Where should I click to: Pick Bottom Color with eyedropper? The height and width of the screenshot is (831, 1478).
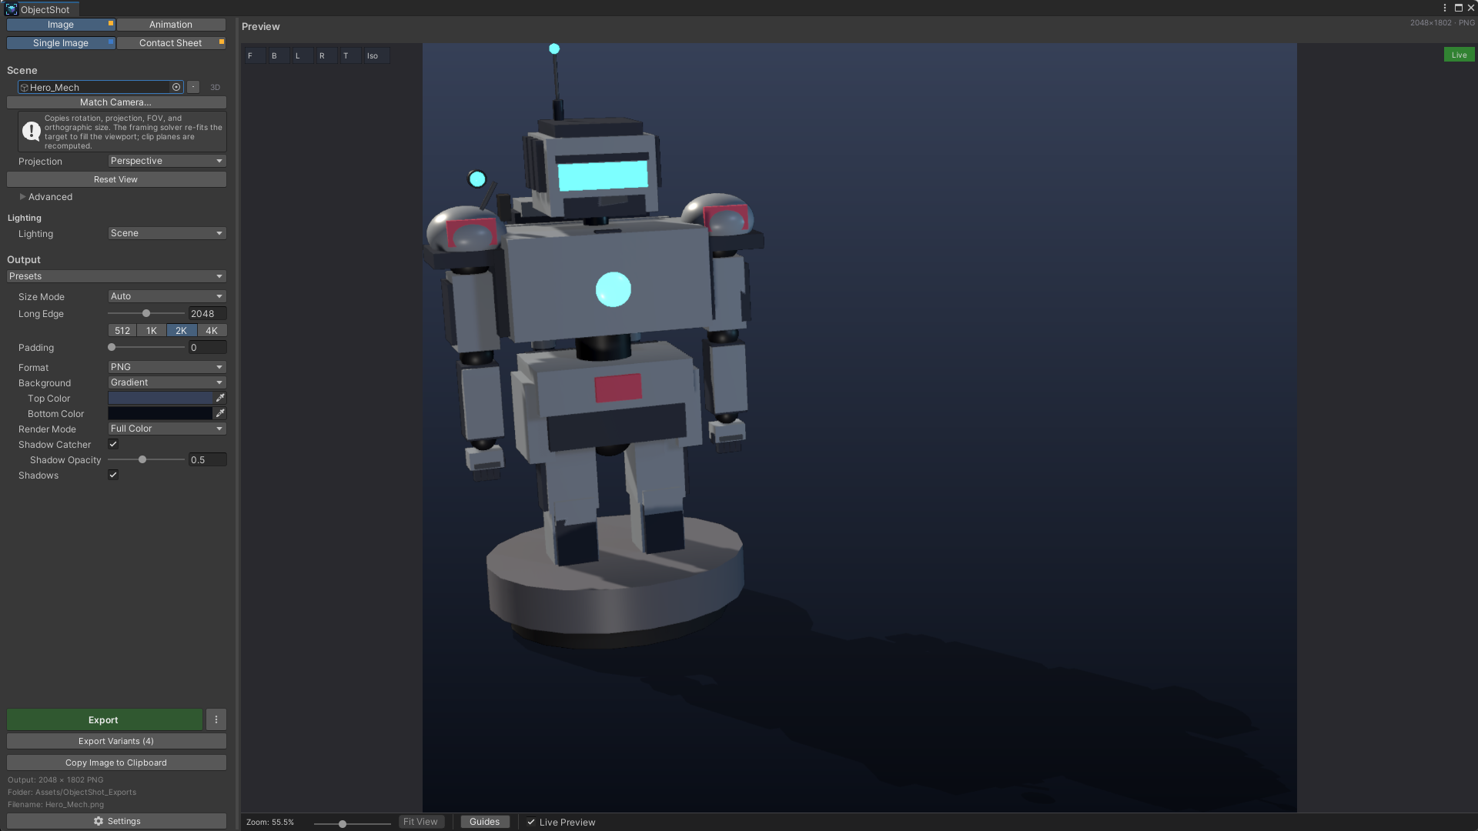pos(220,413)
